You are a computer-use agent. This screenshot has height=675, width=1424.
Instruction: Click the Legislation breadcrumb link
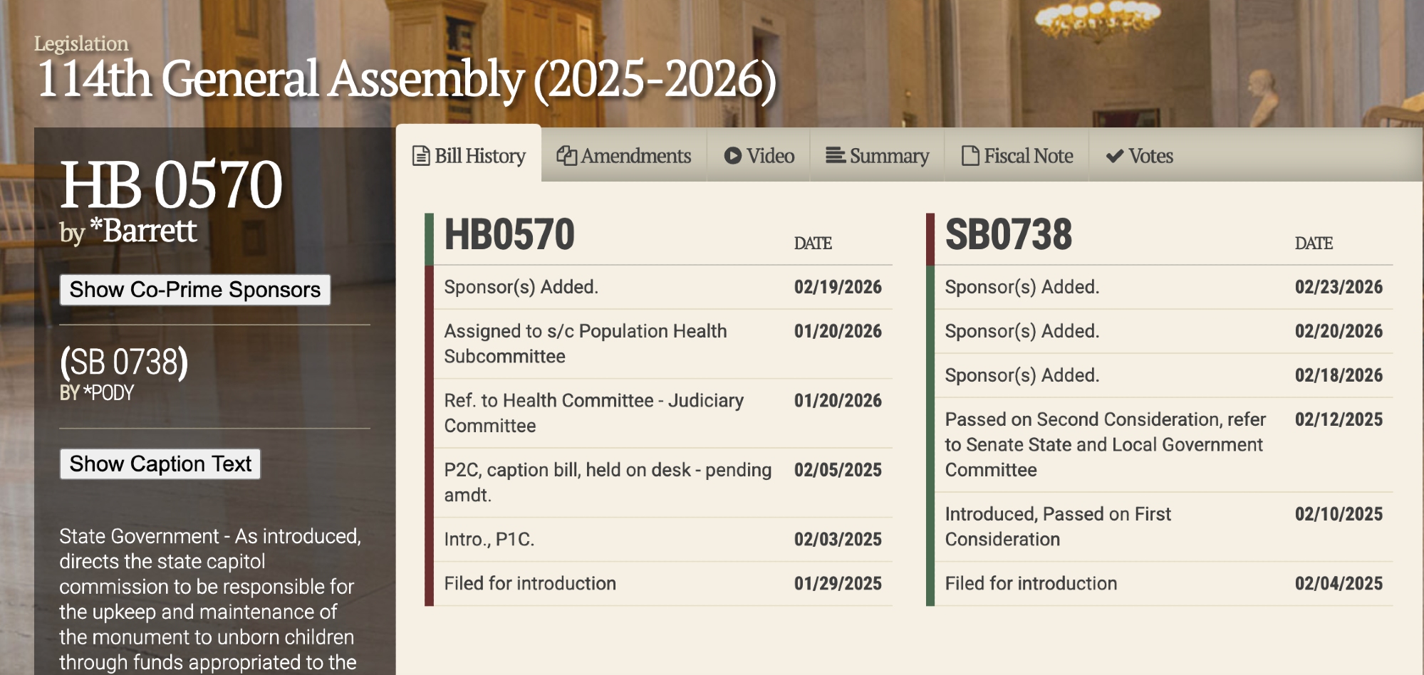[81, 44]
